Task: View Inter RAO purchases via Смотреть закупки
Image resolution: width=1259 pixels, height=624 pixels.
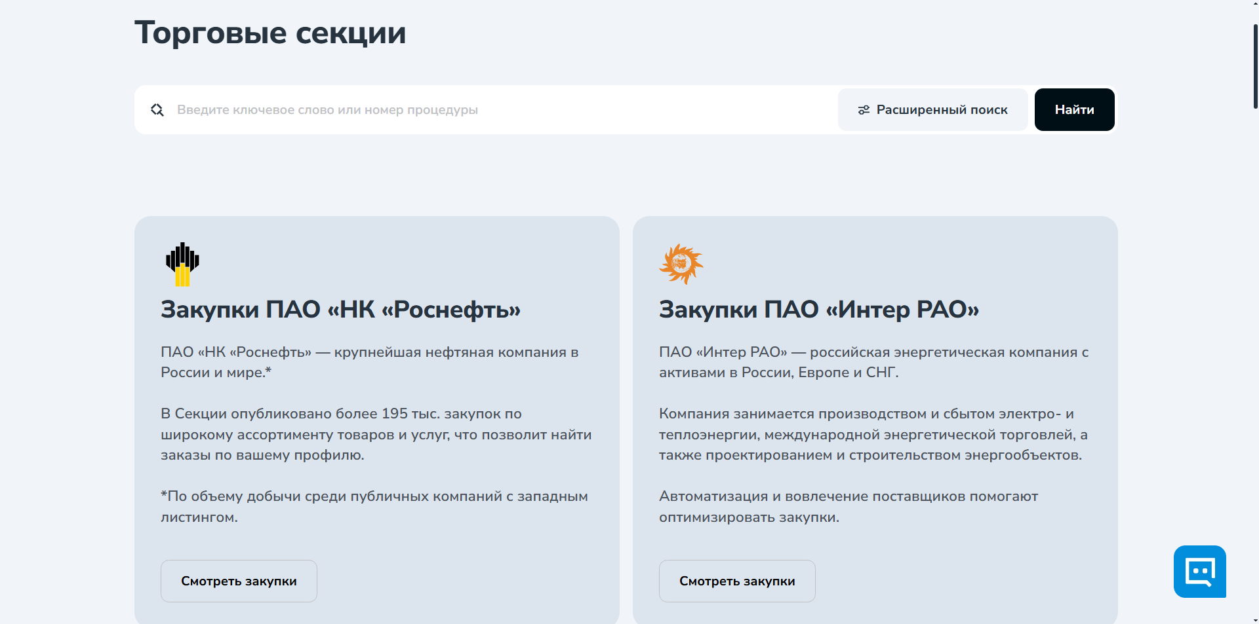Action: (x=737, y=581)
